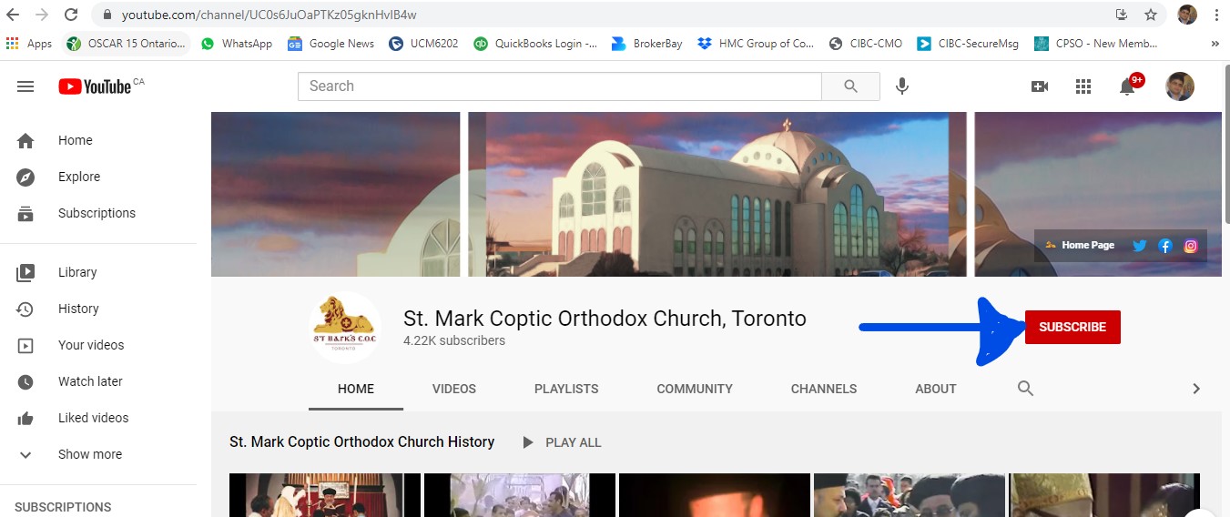The height and width of the screenshot is (517, 1230).
Task: Open Google News bookmark
Action: pyautogui.click(x=330, y=43)
